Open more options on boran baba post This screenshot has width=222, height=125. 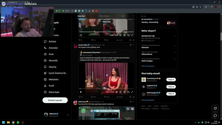134,45
